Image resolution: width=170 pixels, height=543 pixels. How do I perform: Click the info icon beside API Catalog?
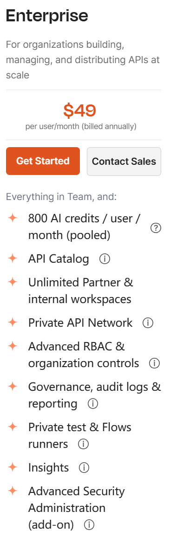coord(105,259)
